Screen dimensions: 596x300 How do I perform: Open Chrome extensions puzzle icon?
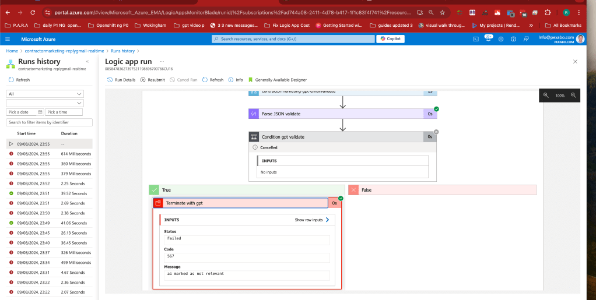pos(548,13)
